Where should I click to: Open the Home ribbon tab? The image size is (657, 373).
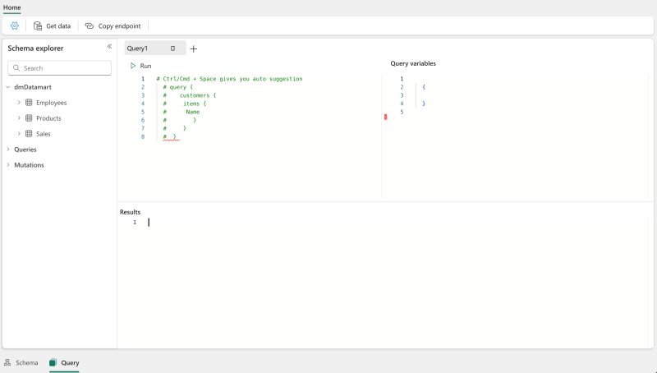pos(11,7)
